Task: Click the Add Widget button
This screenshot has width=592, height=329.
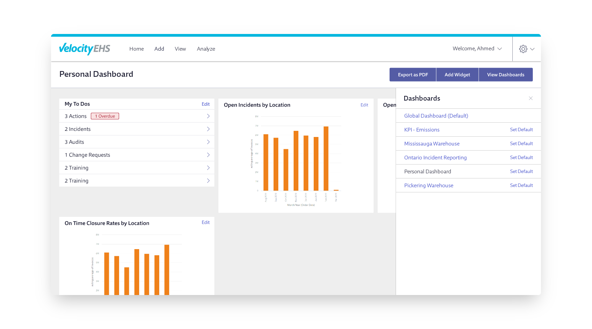Action: coord(457,74)
